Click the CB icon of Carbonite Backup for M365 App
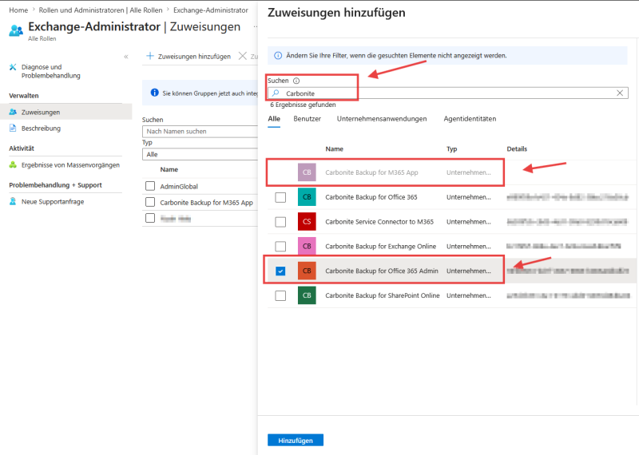 [307, 172]
